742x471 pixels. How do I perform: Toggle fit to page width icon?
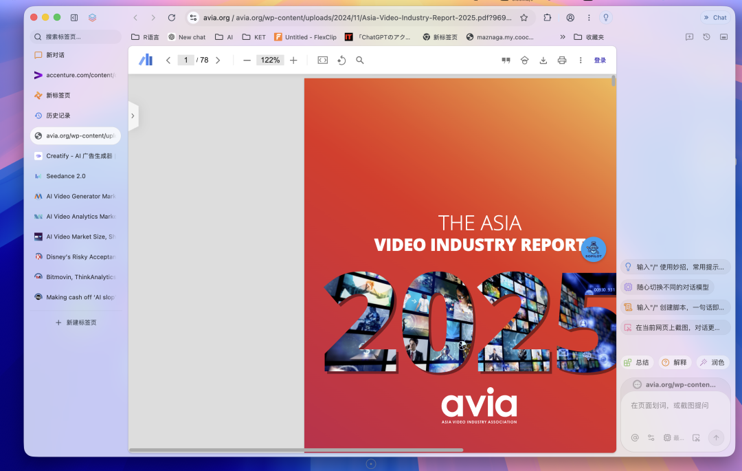pyautogui.click(x=323, y=60)
